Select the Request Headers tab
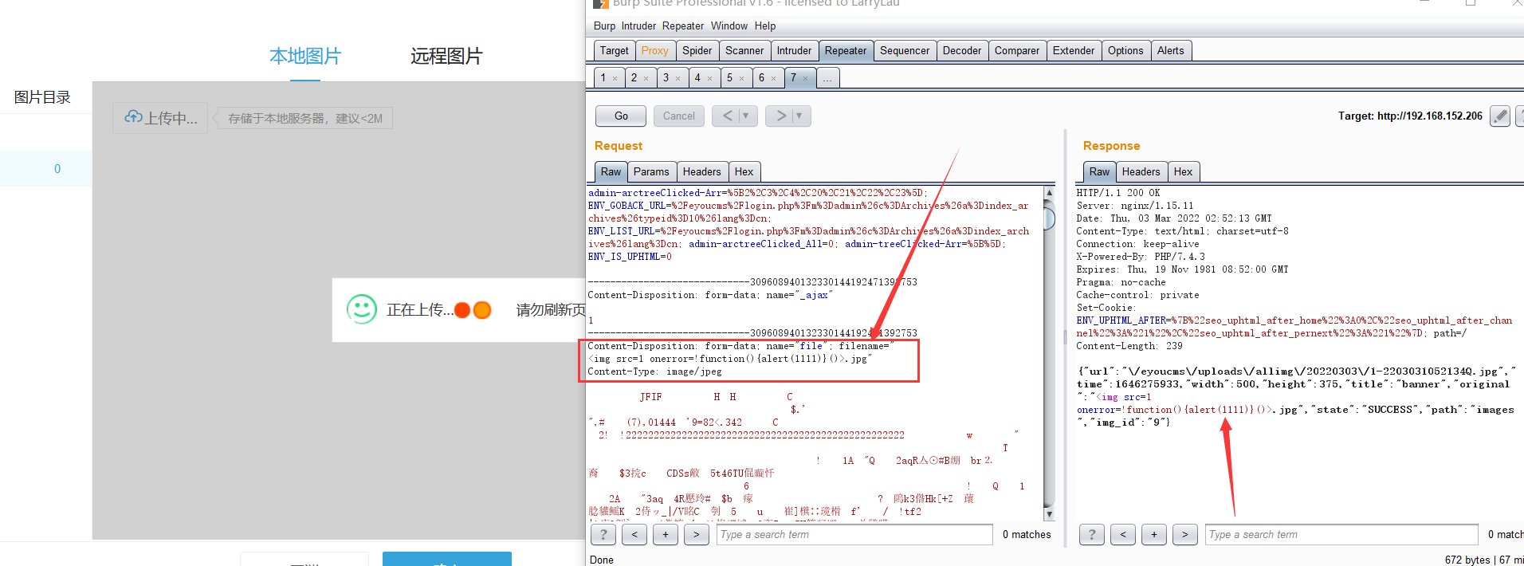The image size is (1524, 566). pyautogui.click(x=701, y=171)
